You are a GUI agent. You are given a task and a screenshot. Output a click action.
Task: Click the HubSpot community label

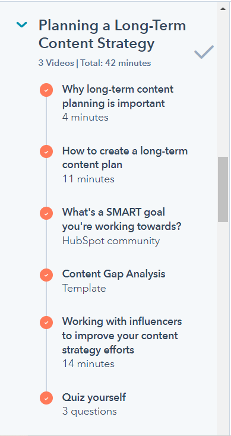111,241
